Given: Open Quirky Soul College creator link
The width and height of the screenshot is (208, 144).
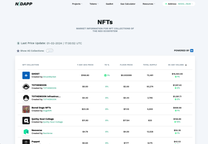Looking at the screenshot, I should pos(53,122).
